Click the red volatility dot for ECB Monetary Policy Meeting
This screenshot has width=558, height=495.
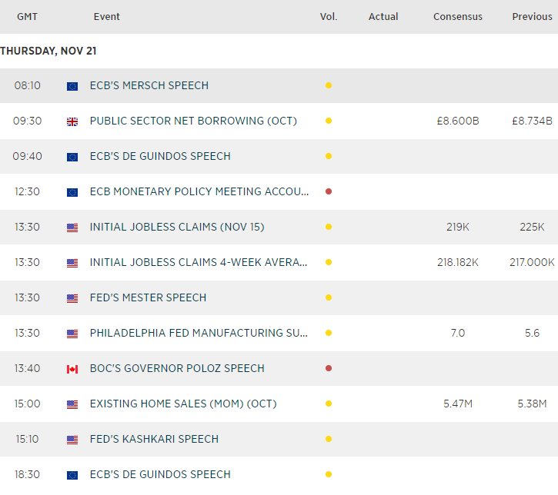(x=329, y=192)
